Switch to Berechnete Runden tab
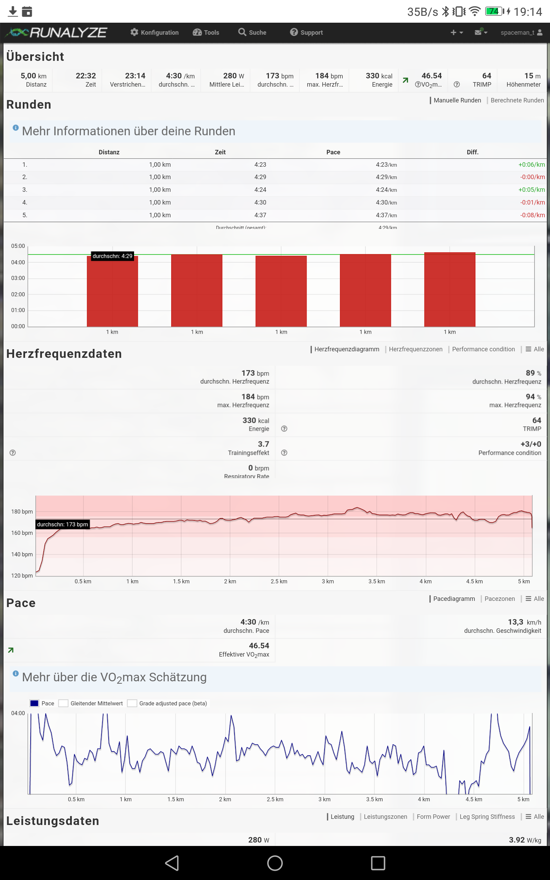Screen dimensions: 550x880 (517, 100)
